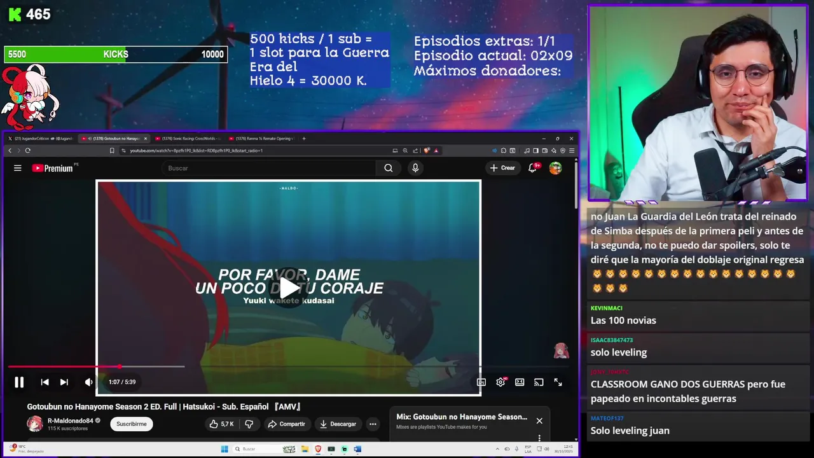The image size is (814, 458).
Task: Open File Explorer from the taskbar
Action: [x=305, y=449]
